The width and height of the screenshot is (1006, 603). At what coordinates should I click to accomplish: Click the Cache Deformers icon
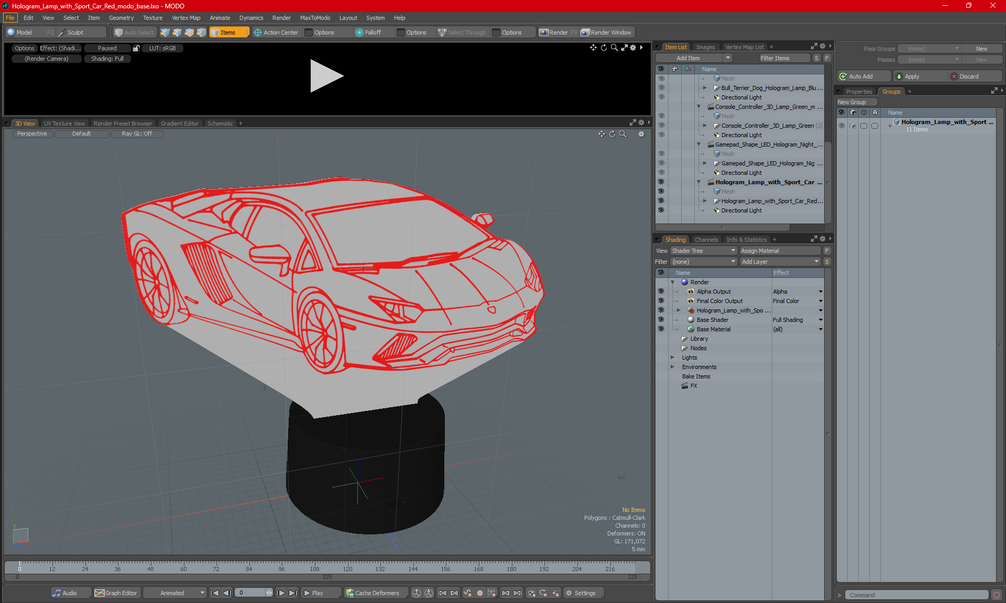click(349, 593)
